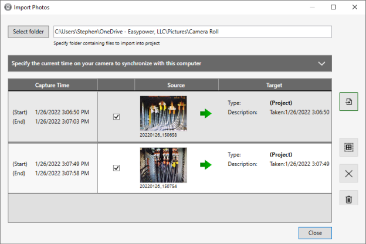The image size is (366, 244).
Task: Click the folder path input field
Action: [192, 32]
